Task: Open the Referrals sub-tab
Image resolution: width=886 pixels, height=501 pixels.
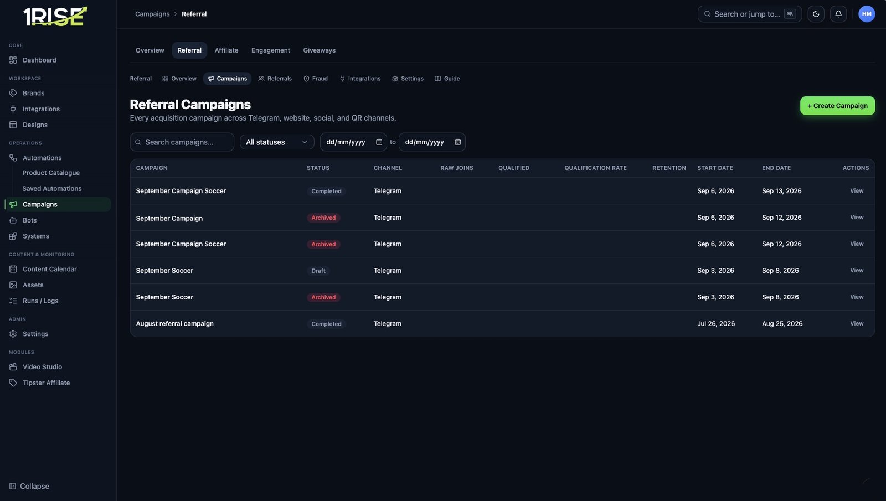Action: click(x=275, y=79)
